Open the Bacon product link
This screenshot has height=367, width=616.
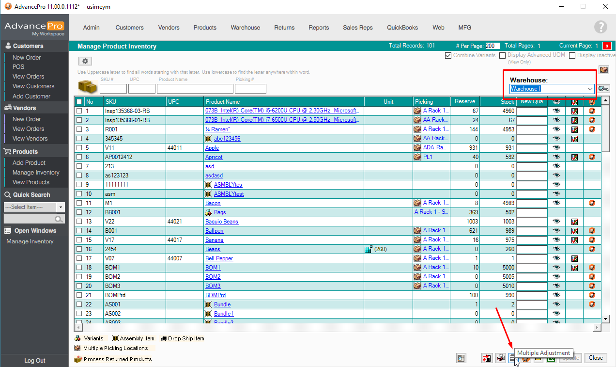pos(213,203)
